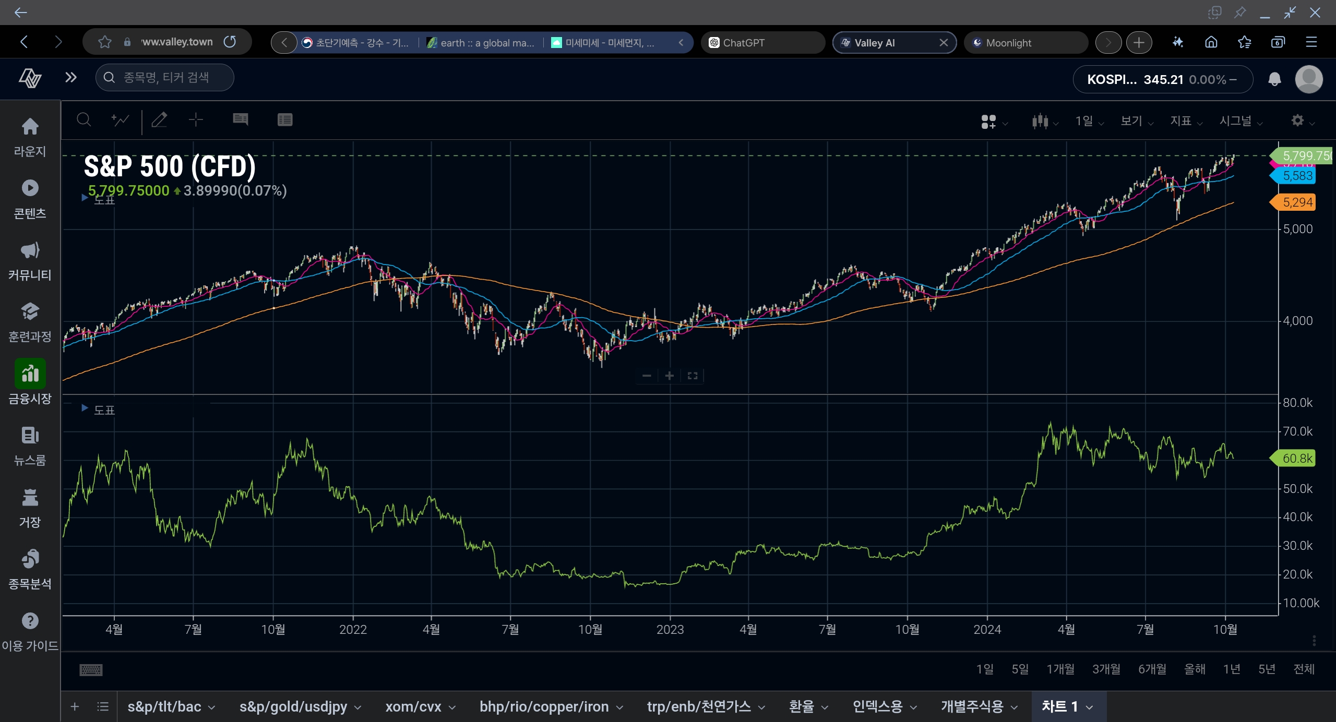Open the chart comment note tool

[240, 120]
